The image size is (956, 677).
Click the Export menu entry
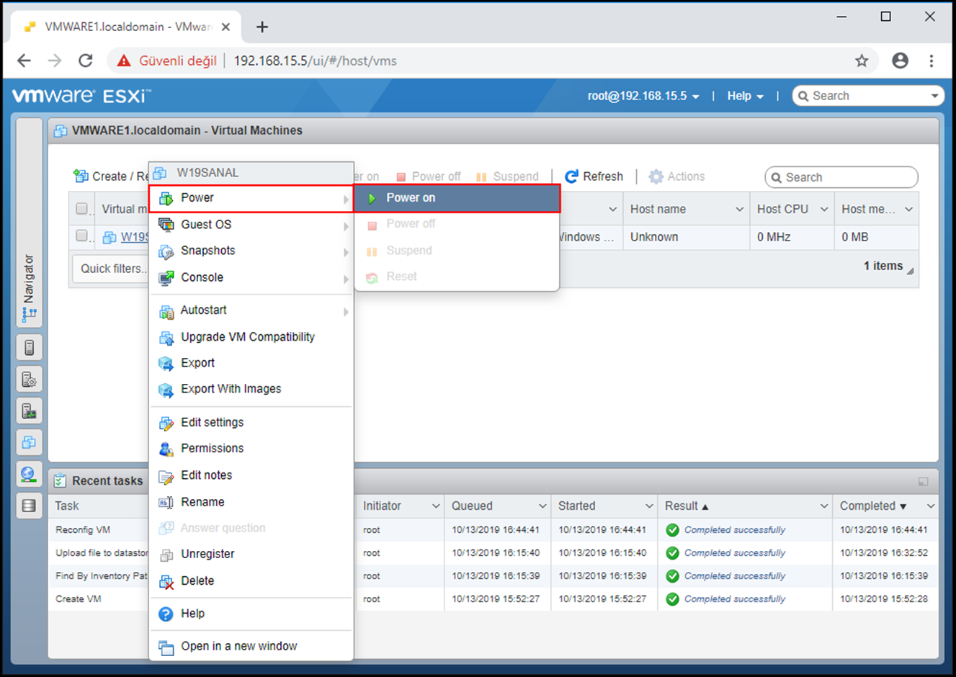coord(251,363)
